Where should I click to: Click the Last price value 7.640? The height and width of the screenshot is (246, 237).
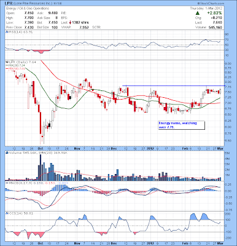(218, 23)
